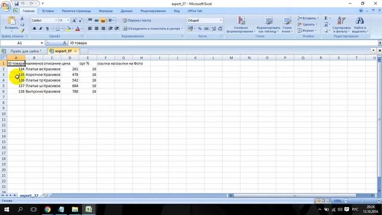
Task: Open Сортировка и фильтр menu
Action: [341, 24]
